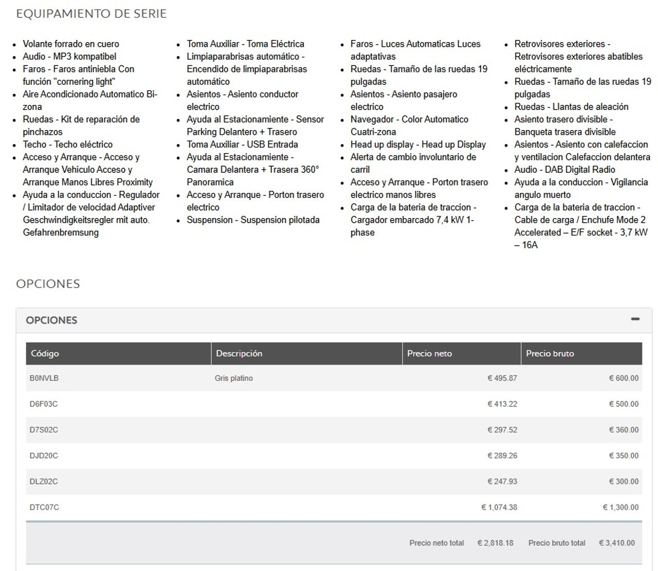
Task: Select the B0NVLB option code
Action: [x=44, y=378]
